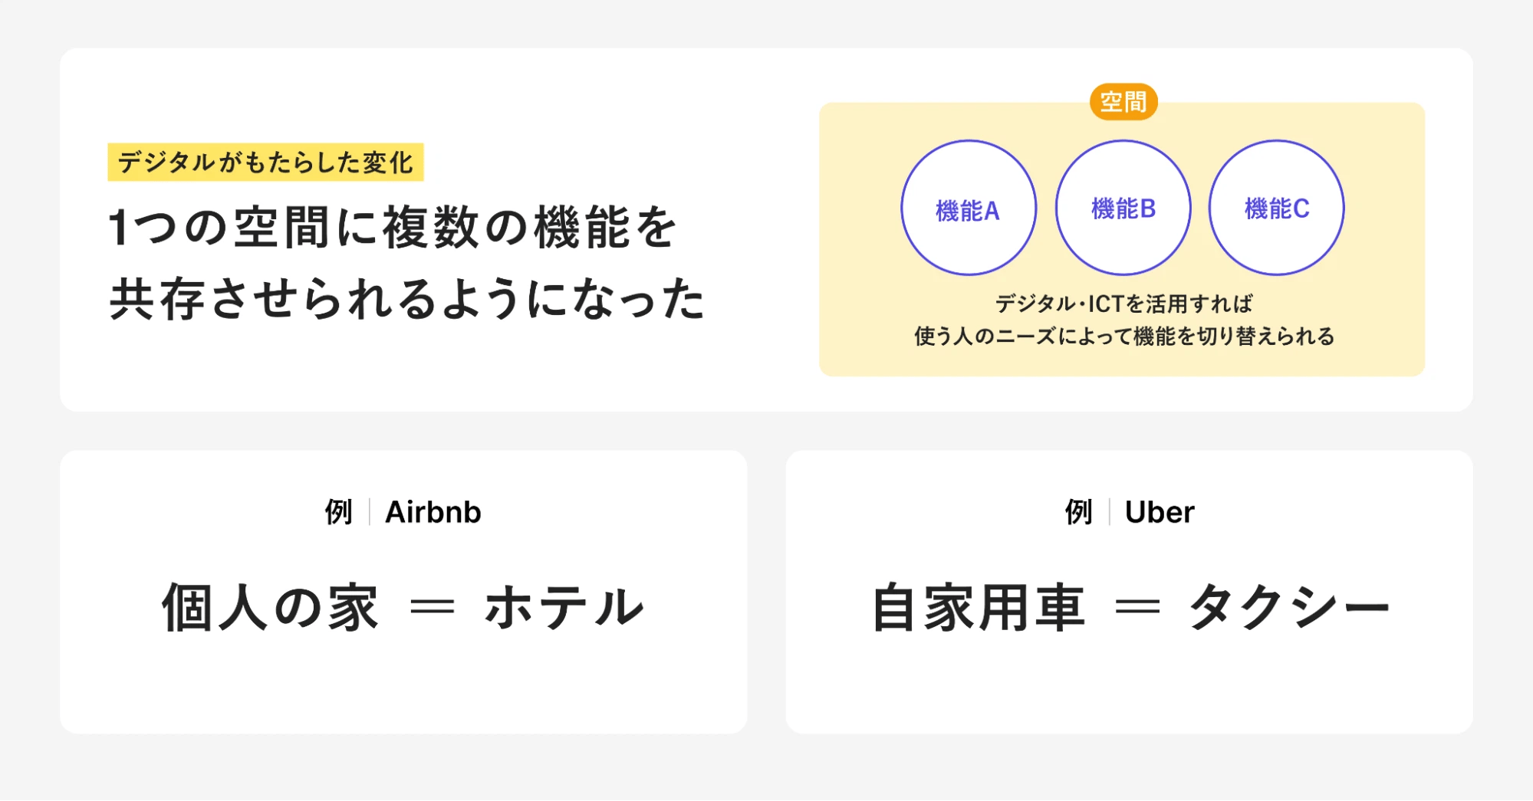Click the 個人の家 text
1533x801 pixels.
coord(270,608)
